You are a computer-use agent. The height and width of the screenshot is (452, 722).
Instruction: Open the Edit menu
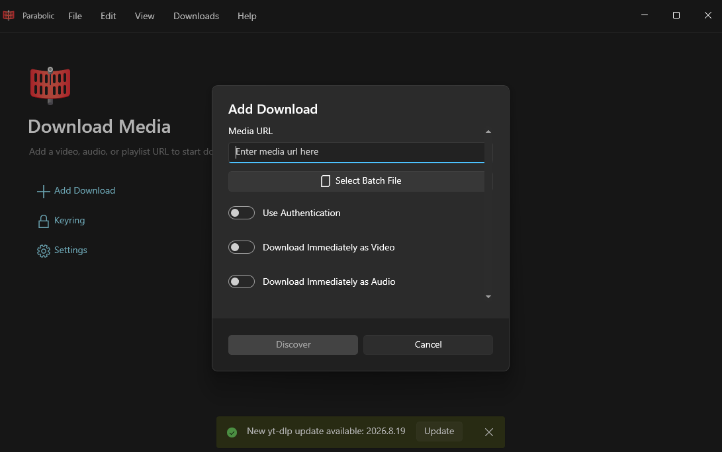109,16
